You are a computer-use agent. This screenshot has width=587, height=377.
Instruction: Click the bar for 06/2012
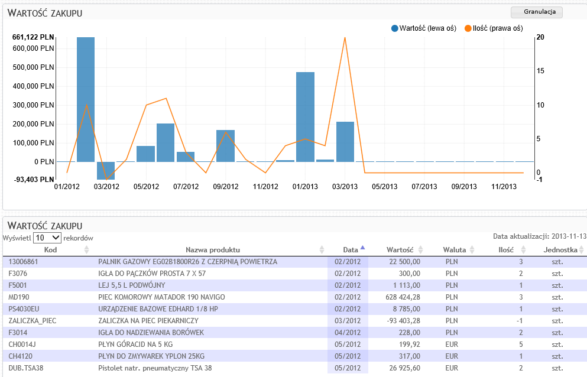tap(166, 142)
